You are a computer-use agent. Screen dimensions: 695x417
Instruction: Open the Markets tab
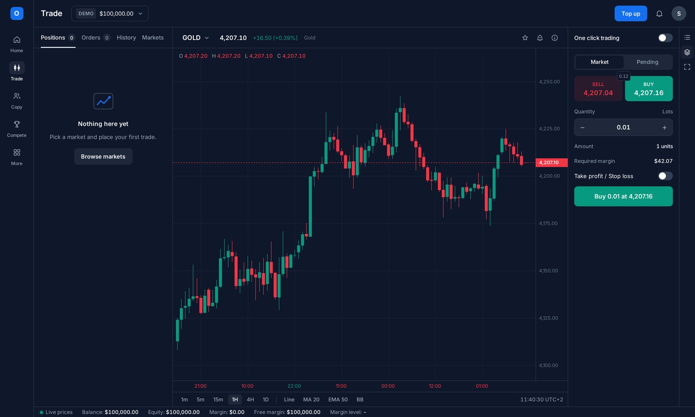point(153,38)
